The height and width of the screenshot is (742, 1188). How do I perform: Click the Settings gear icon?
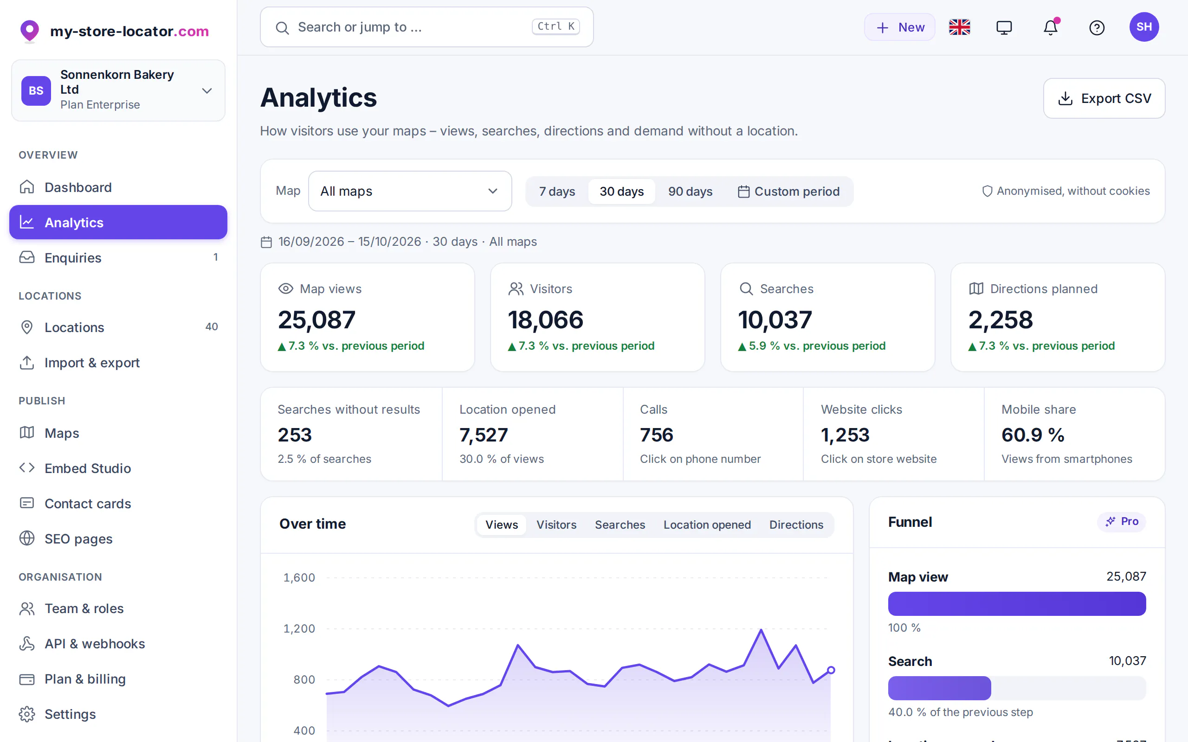(27, 714)
